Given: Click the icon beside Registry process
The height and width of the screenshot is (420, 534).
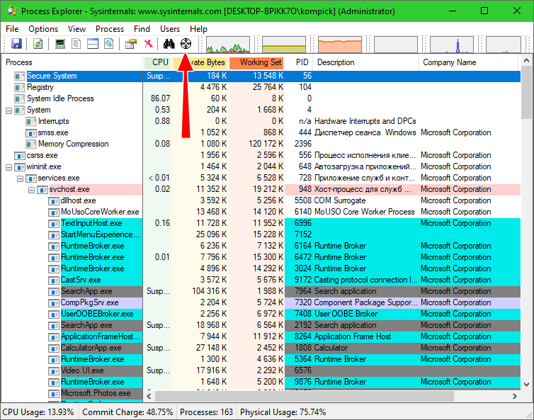Looking at the screenshot, I should 19,87.
